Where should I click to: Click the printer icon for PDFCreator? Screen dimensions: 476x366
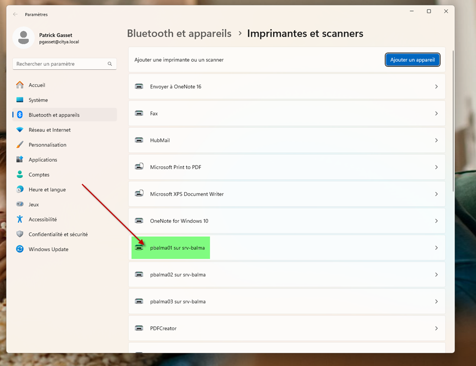pyautogui.click(x=139, y=328)
